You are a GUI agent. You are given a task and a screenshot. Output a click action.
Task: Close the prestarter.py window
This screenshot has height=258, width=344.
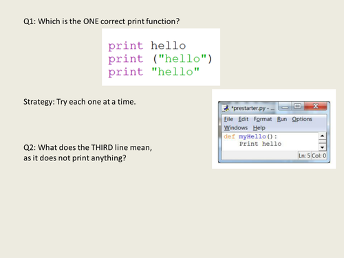click(316, 106)
